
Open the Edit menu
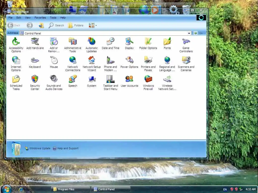(19, 18)
